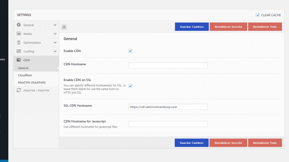Open Importar / Exportar section

click(x=36, y=90)
